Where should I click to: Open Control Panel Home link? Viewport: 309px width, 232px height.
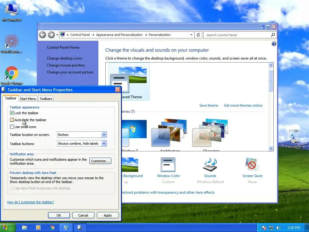pos(63,47)
